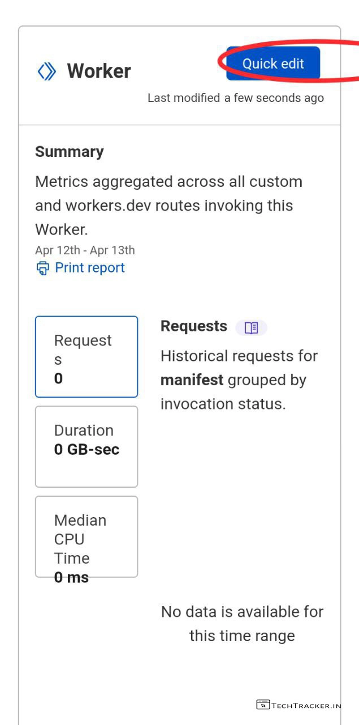Click the Last modified timestamp text
Image resolution: width=359 pixels, height=725 pixels.
pos(235,98)
